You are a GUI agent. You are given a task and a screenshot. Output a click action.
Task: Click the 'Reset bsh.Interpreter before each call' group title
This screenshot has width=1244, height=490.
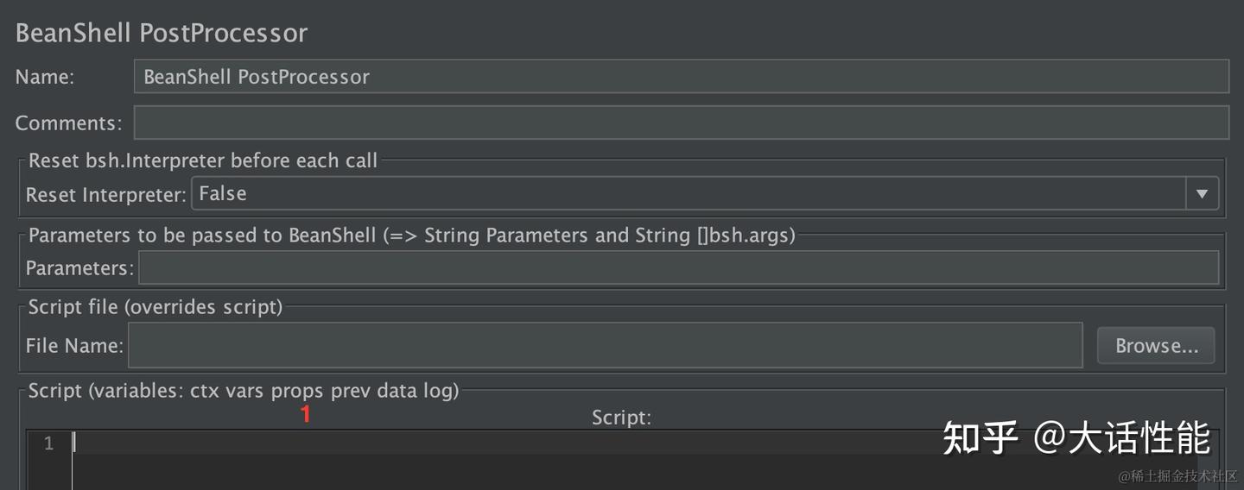click(x=203, y=160)
